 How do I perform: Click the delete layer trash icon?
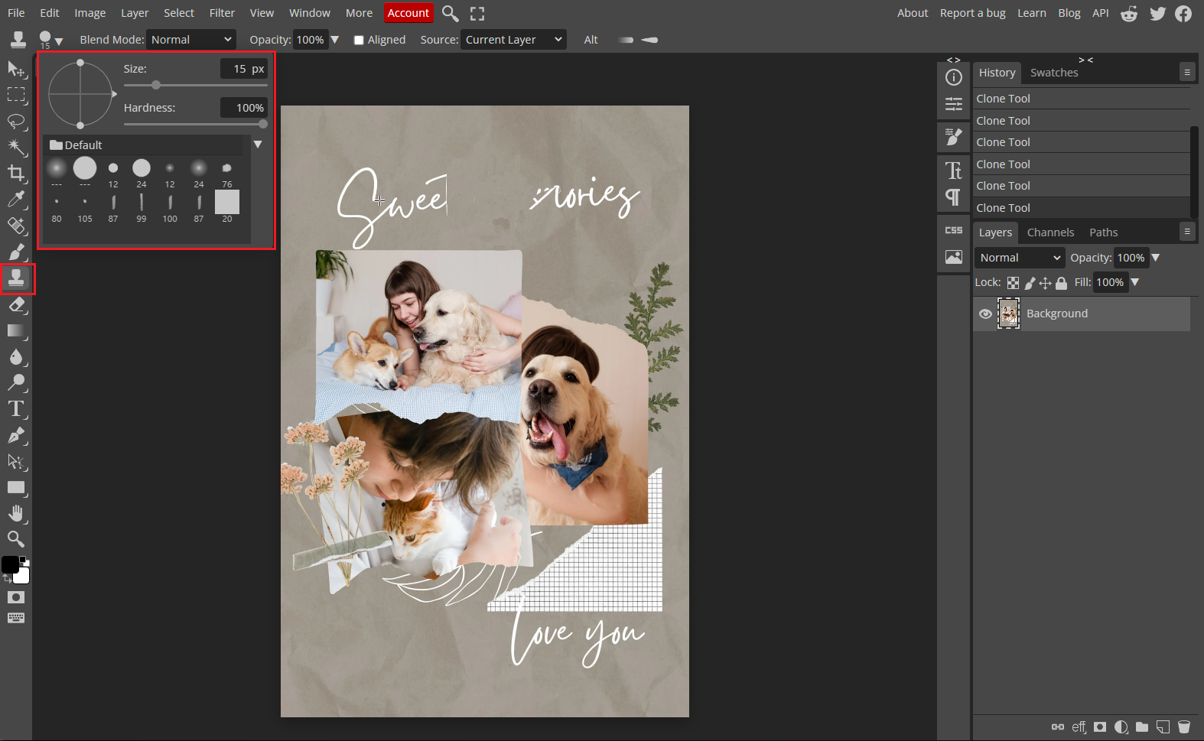[x=1183, y=726]
